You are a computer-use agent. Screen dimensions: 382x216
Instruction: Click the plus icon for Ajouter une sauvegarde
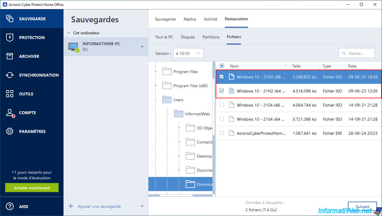(x=71, y=206)
